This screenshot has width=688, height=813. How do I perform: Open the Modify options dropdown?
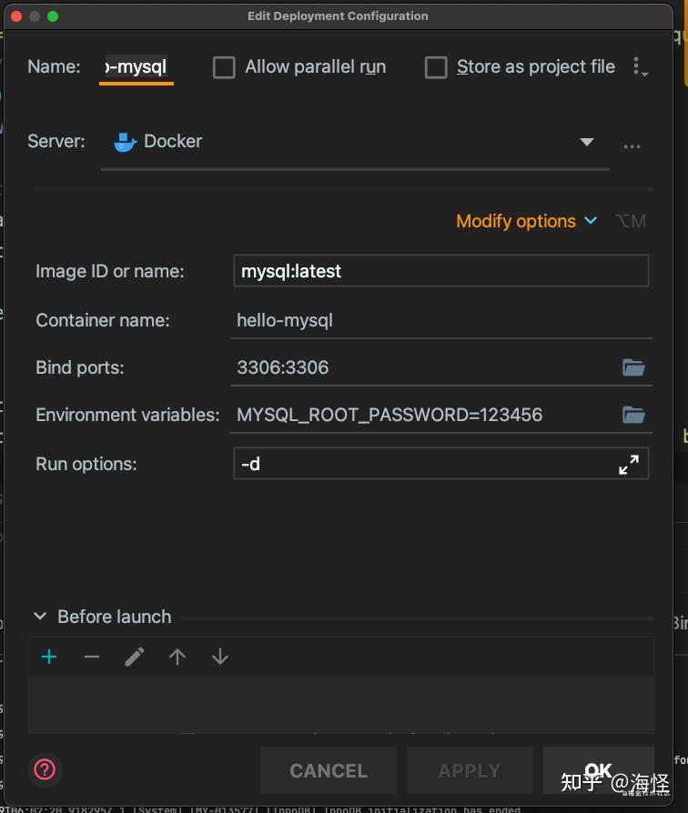click(x=527, y=221)
